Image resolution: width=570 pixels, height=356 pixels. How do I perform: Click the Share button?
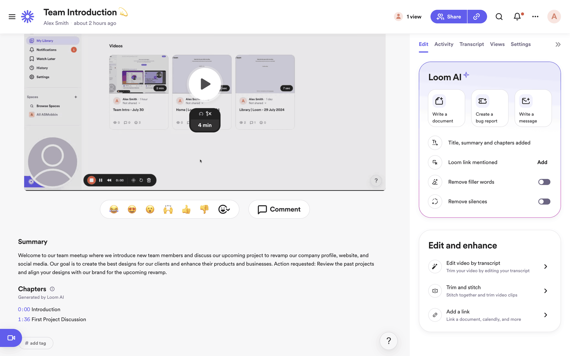pyautogui.click(x=449, y=17)
